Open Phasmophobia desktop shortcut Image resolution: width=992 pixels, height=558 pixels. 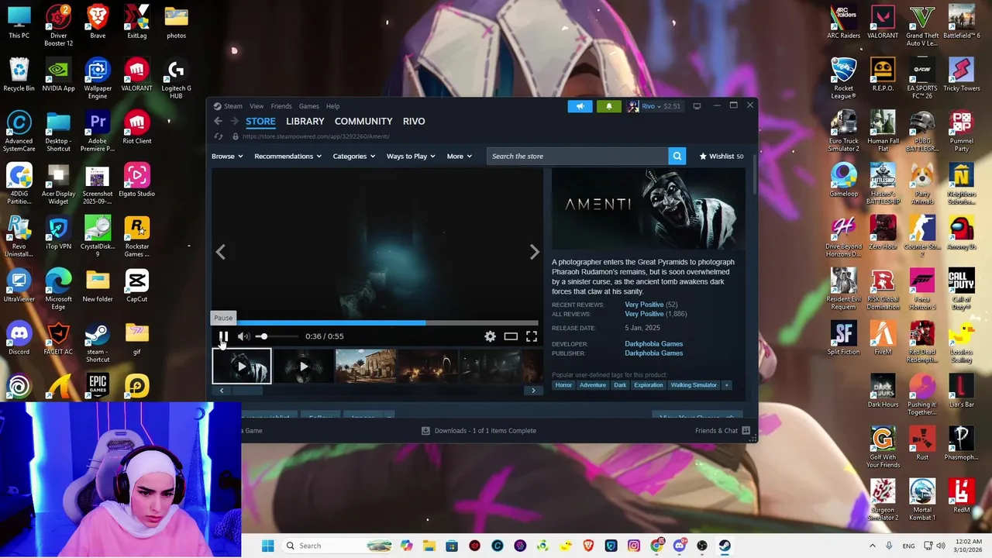961,445
